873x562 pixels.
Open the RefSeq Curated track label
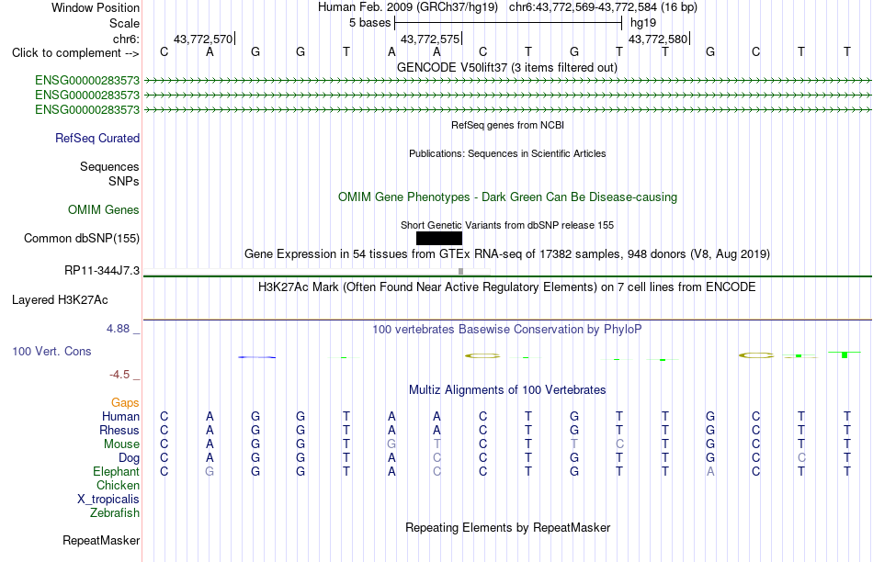[x=97, y=138]
